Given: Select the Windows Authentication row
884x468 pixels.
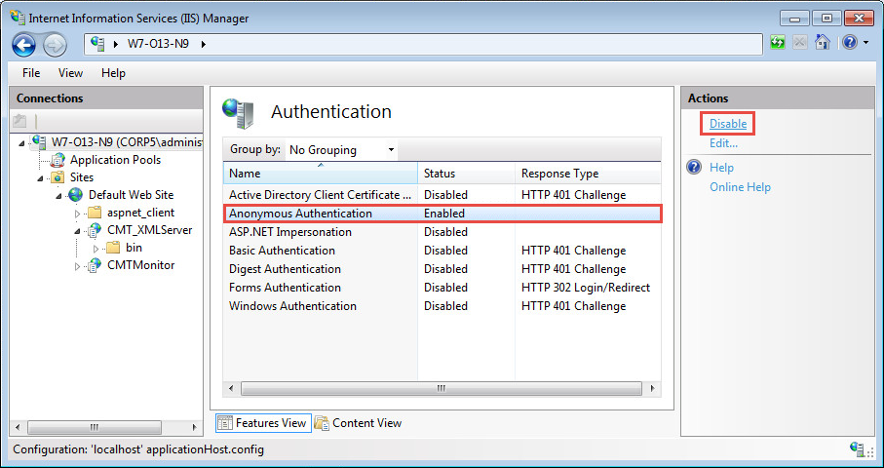Looking at the screenshot, I should pos(292,306).
